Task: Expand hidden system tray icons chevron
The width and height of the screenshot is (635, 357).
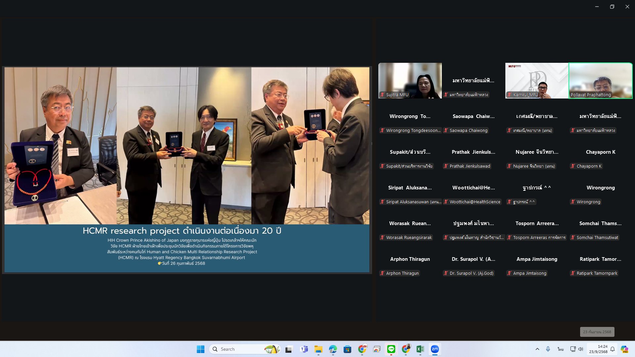Action: 537,349
